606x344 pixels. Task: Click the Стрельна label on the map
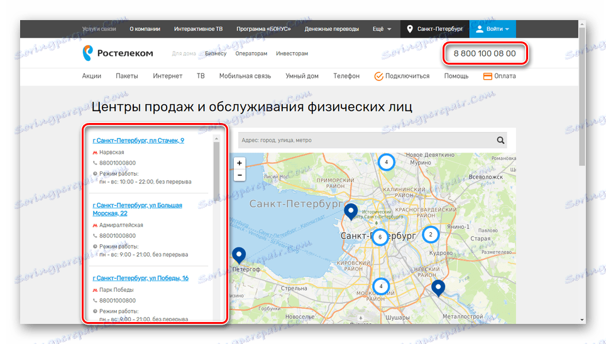294,288
